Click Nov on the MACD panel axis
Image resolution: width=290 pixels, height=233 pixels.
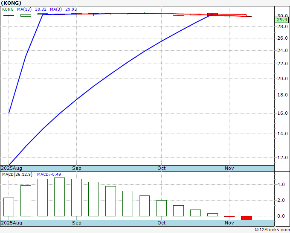(x=229, y=223)
